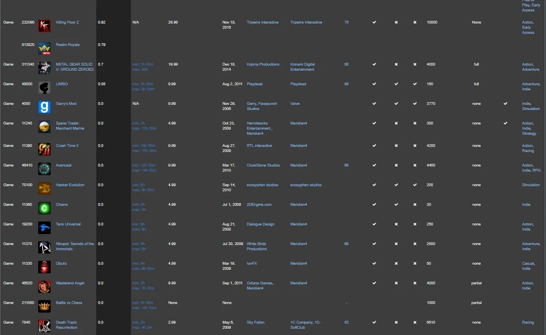Screen dimensions: 546x335
Task: Click the Valve publisher link
Action: pyautogui.click(x=295, y=104)
